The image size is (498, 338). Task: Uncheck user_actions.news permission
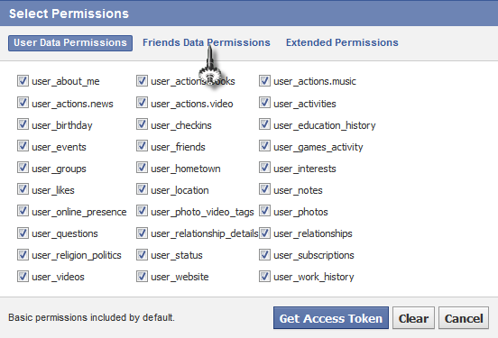23,103
